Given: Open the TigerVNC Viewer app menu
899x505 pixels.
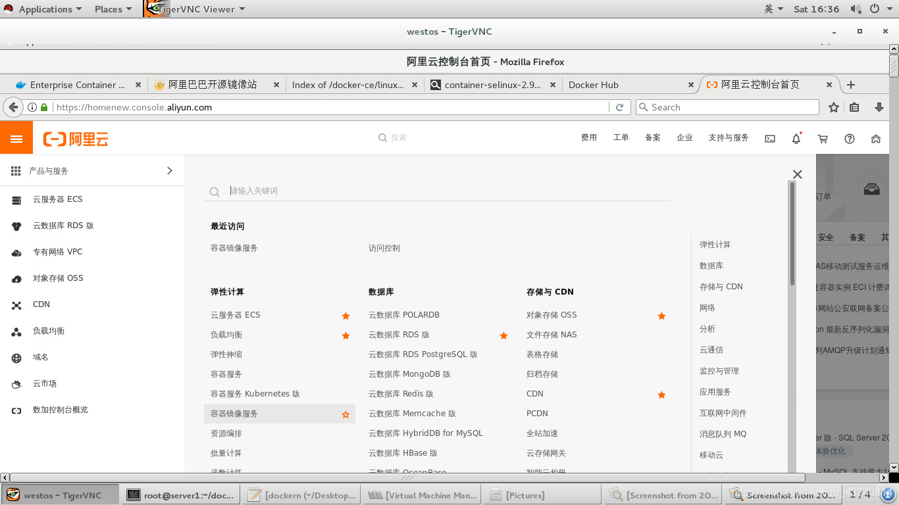Looking at the screenshot, I should [195, 9].
